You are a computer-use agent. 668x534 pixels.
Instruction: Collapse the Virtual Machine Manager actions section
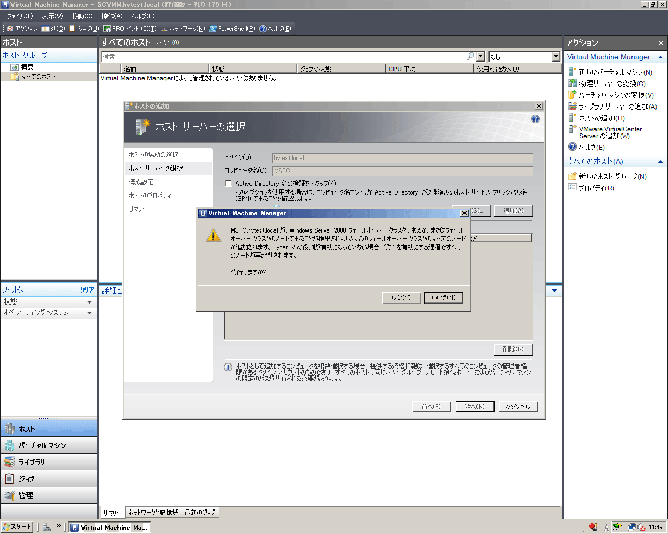click(x=660, y=57)
